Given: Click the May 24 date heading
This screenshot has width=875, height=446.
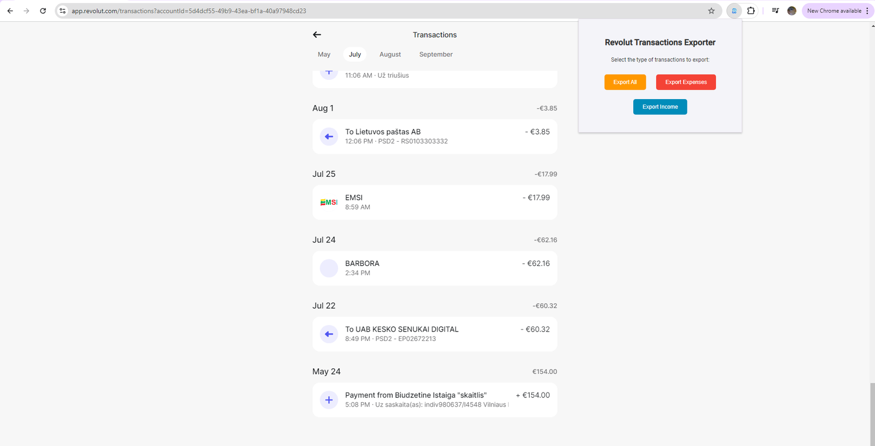Looking at the screenshot, I should (x=326, y=372).
